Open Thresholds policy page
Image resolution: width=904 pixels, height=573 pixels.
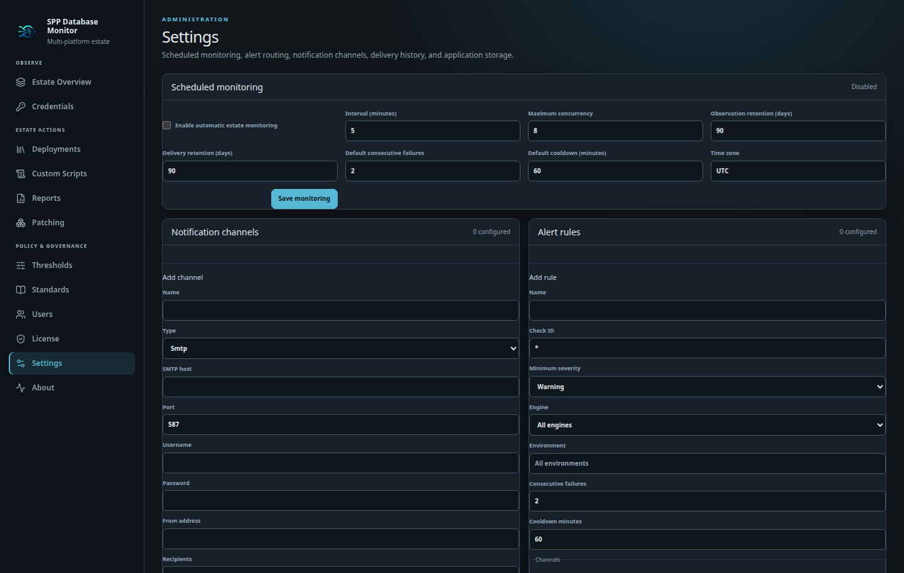click(72, 265)
